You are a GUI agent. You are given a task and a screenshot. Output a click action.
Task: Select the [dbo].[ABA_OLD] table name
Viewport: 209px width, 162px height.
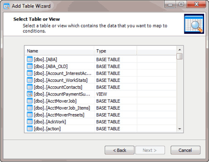click(51, 66)
